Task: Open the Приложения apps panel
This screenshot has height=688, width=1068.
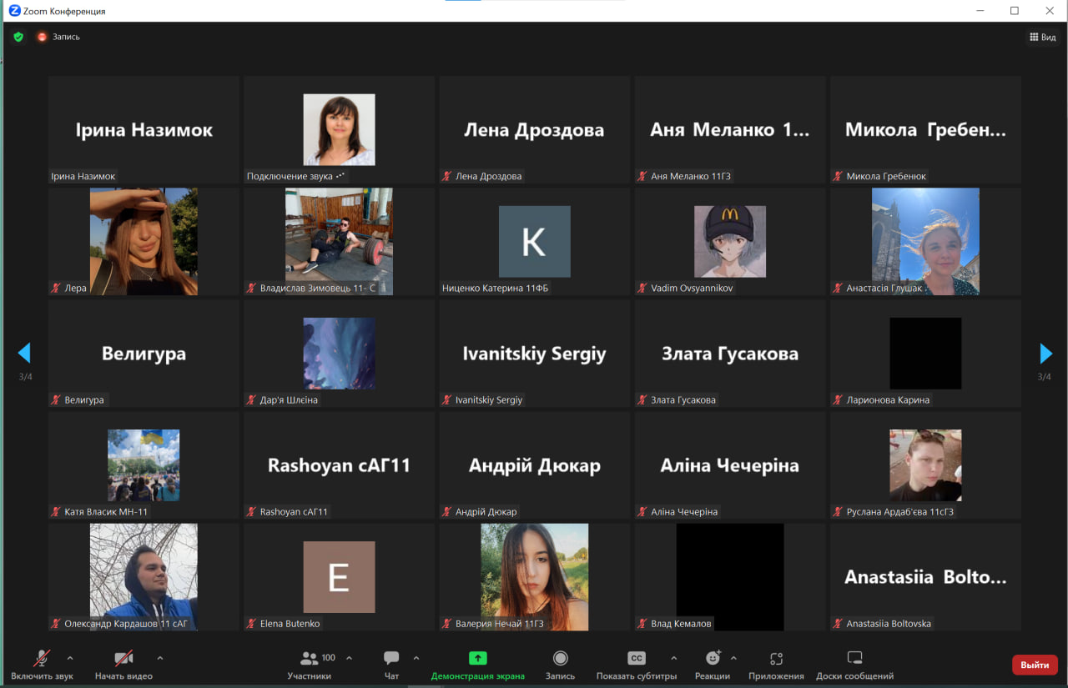Action: click(x=776, y=659)
